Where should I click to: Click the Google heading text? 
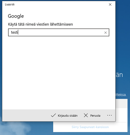[x=16, y=16]
